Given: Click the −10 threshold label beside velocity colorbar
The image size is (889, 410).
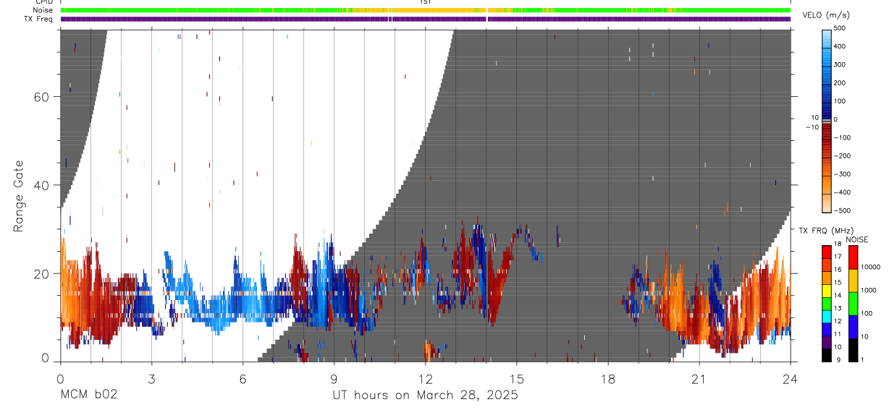Looking at the screenshot, I should (x=812, y=127).
